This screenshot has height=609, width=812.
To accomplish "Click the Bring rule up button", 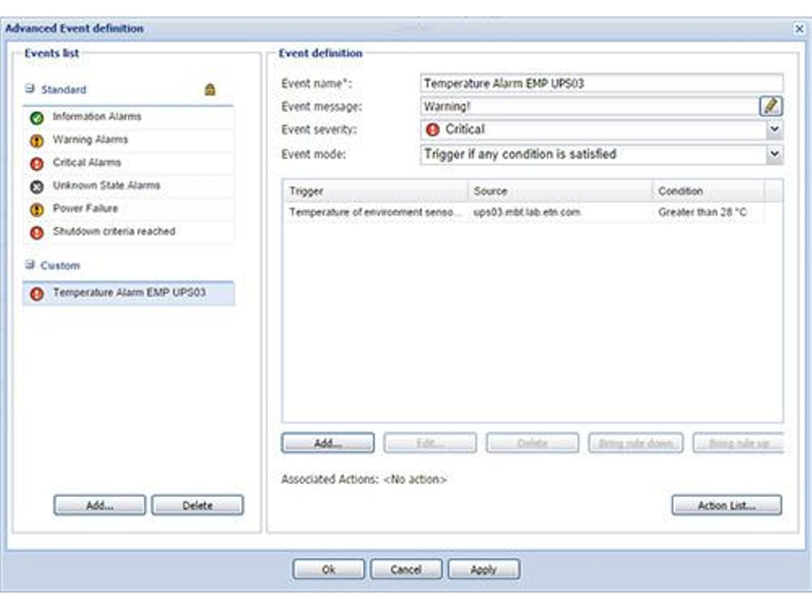I will click(x=739, y=443).
